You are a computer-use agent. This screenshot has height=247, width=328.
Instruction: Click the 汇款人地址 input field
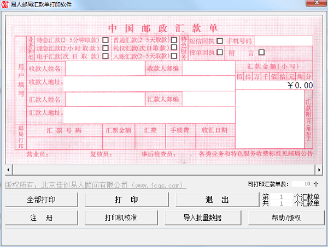click(x=149, y=115)
